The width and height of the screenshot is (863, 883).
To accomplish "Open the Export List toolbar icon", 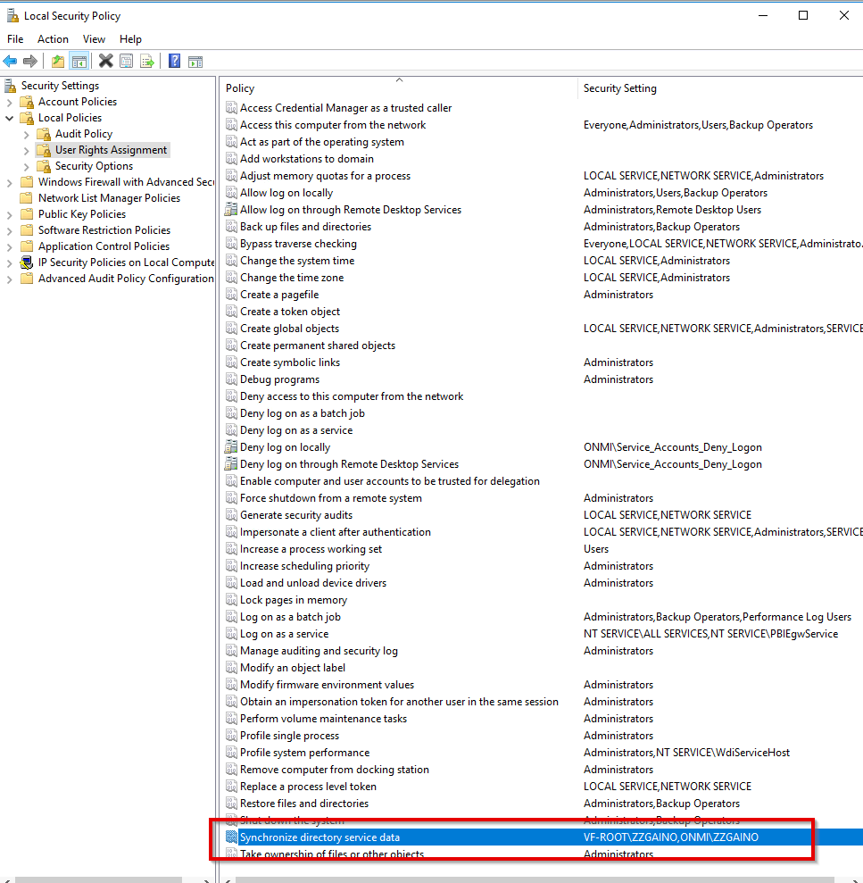I will 148,61.
